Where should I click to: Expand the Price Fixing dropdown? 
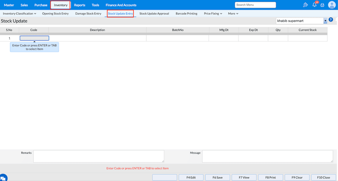click(x=213, y=14)
